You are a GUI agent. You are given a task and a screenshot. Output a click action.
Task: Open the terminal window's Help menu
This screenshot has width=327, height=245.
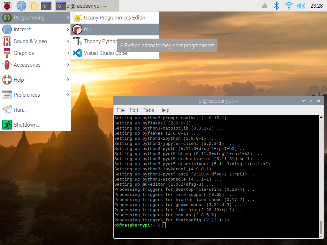pos(164,110)
